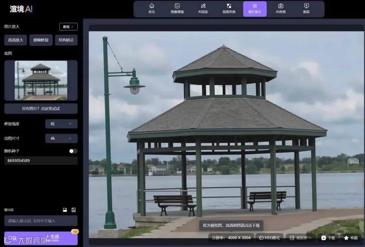This screenshot has height=247, width=365.
Task: Open the AI渲染 render icon
Action: pos(203,6)
